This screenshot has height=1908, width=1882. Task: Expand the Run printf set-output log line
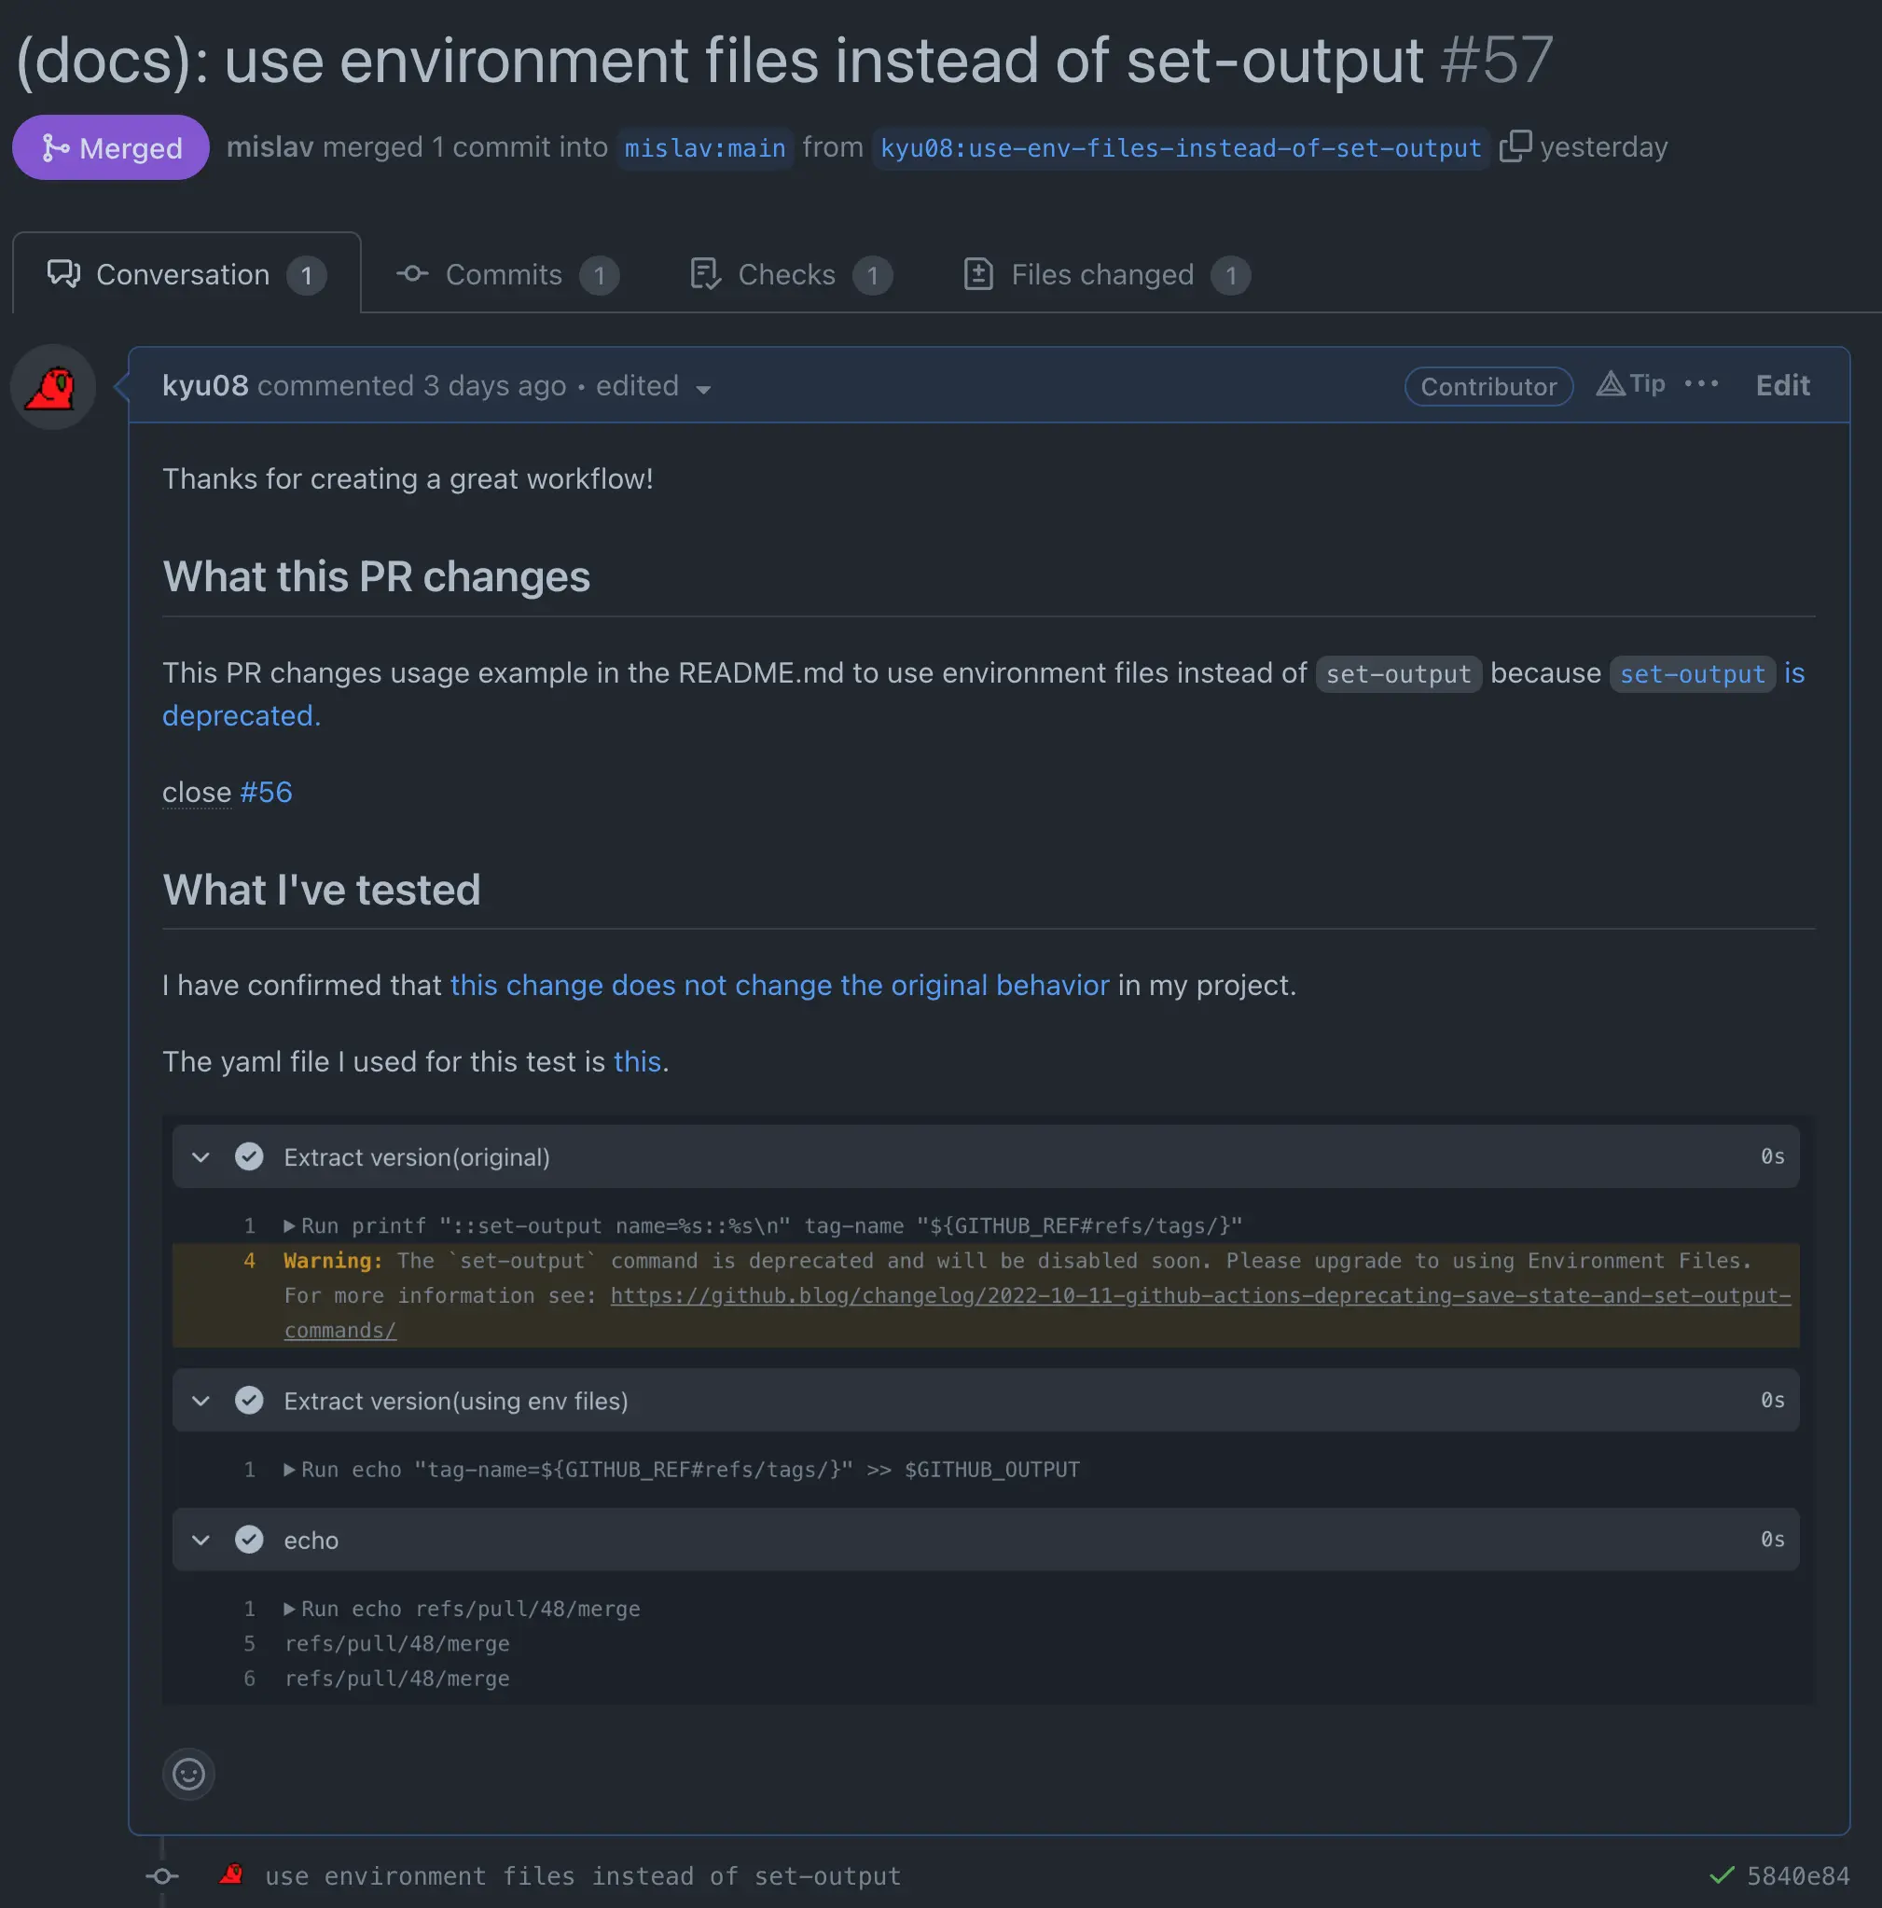point(289,1225)
